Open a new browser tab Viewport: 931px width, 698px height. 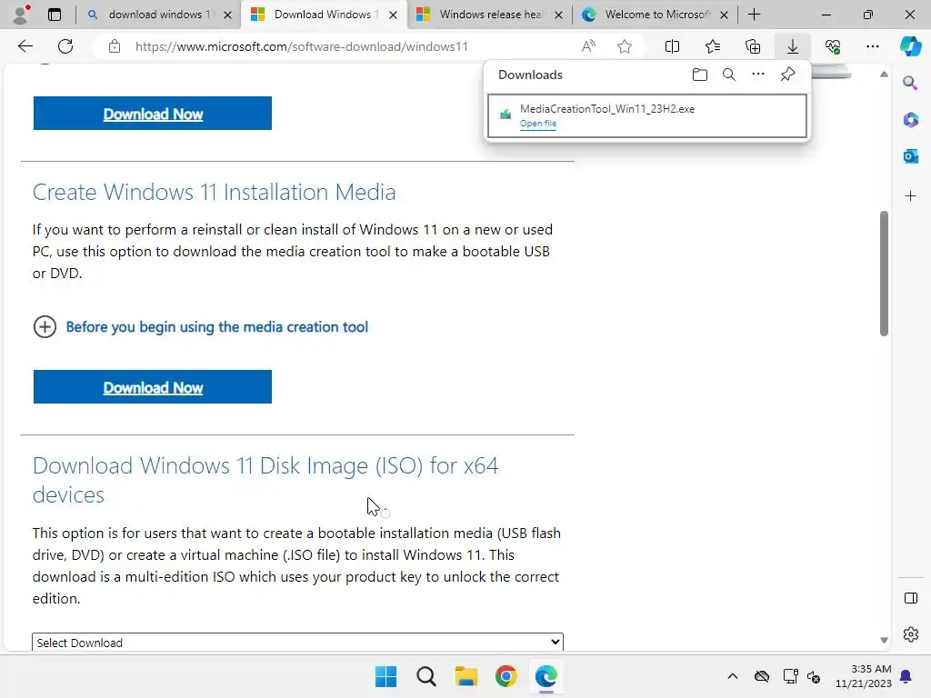pos(754,15)
